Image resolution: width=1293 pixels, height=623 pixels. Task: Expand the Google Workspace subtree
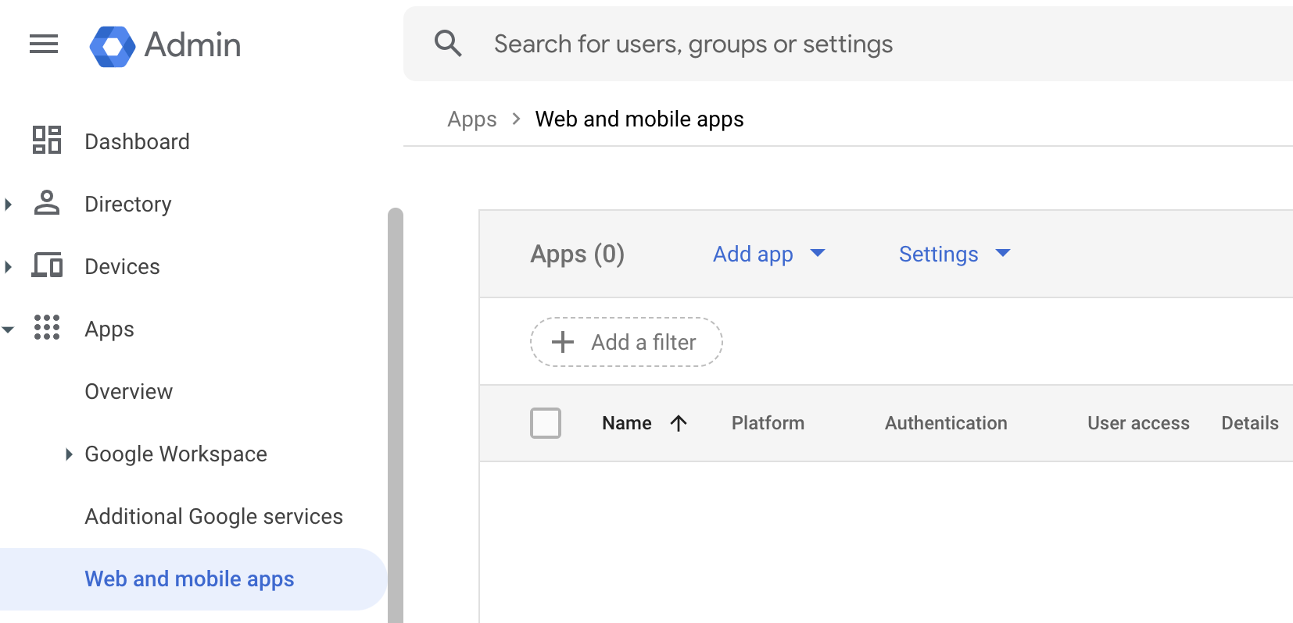pyautogui.click(x=69, y=454)
